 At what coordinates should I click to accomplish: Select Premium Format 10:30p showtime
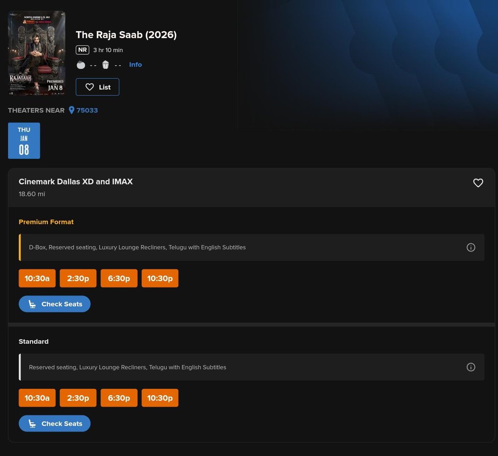point(160,278)
